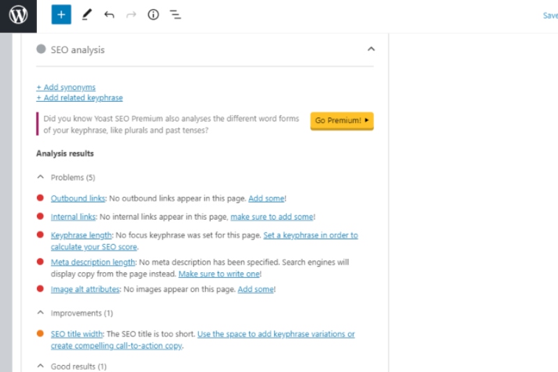Open the Internal links help link
This screenshot has height=372, width=558.
(x=73, y=217)
